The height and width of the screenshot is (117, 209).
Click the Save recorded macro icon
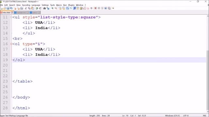[x=109, y=8]
